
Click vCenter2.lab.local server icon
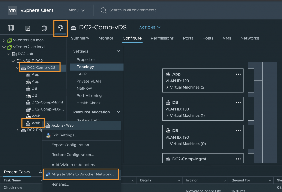click(x=10, y=47)
